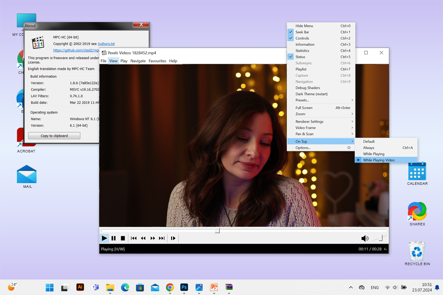This screenshot has height=295, width=443.
Task: Click the fast-forward (increase speed) button
Action: [153, 238]
